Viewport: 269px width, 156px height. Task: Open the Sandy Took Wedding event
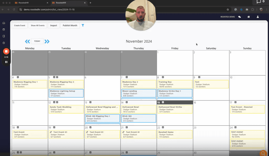tap(66, 109)
